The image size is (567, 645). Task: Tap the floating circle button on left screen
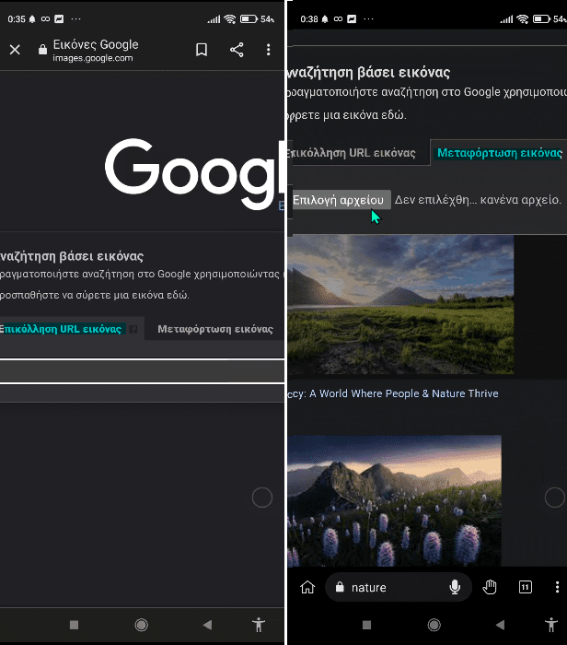(x=262, y=498)
